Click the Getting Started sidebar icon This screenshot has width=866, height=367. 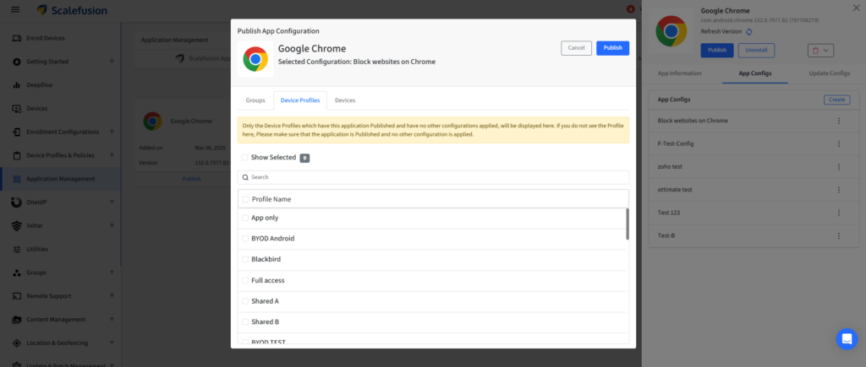pos(17,62)
